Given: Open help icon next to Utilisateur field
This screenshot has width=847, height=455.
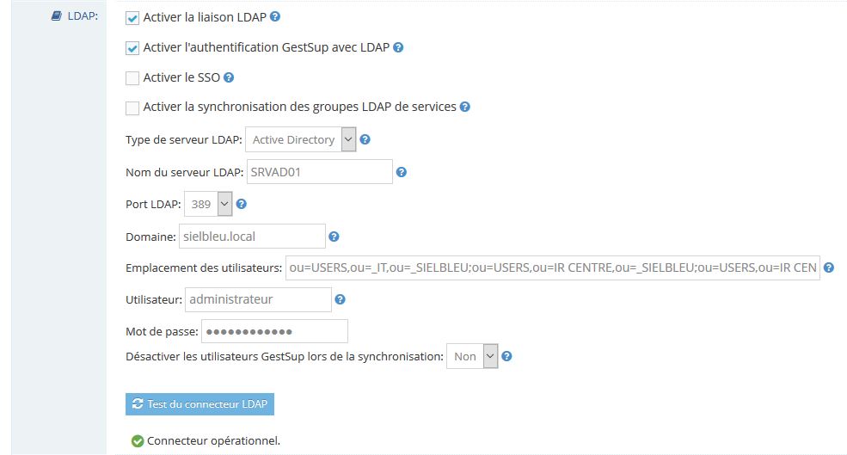Looking at the screenshot, I should pyautogui.click(x=340, y=299).
